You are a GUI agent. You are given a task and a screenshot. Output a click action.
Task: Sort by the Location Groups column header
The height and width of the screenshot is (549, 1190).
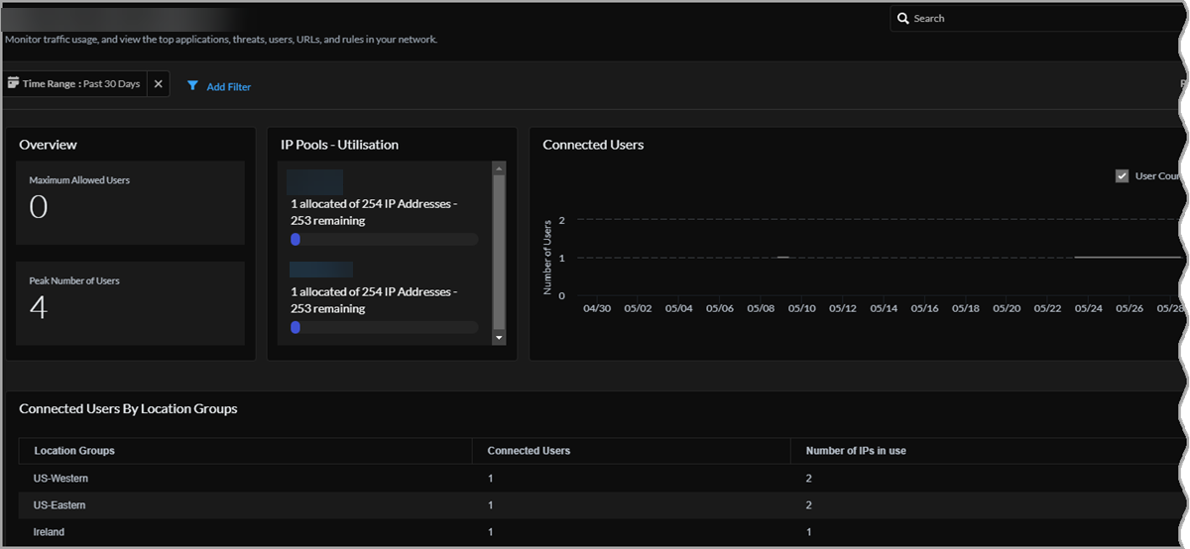pyautogui.click(x=74, y=451)
